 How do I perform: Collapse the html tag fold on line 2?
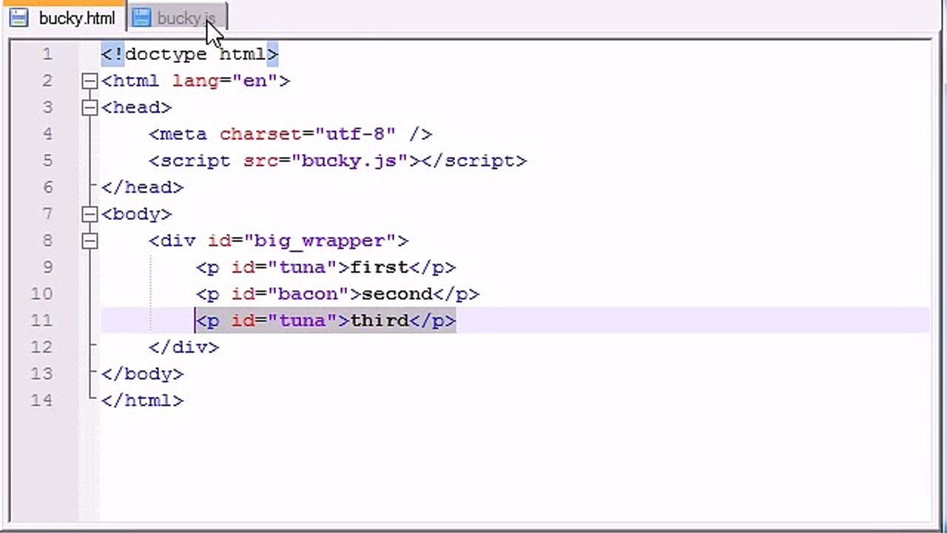[90, 81]
